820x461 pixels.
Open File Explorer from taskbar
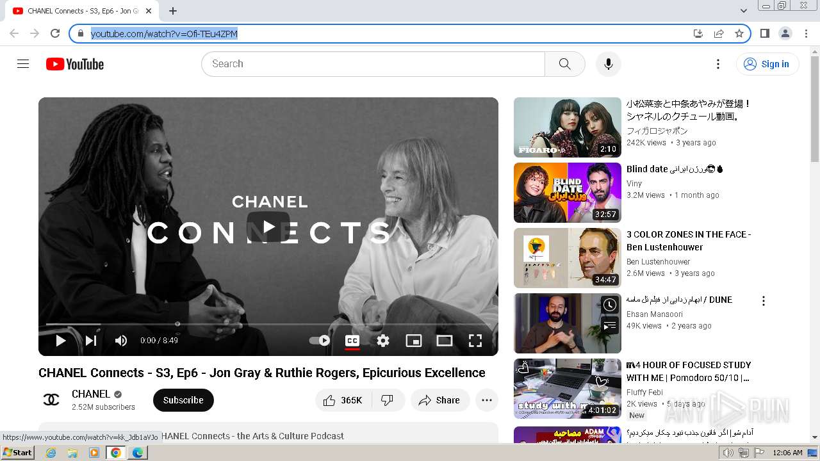point(72,453)
